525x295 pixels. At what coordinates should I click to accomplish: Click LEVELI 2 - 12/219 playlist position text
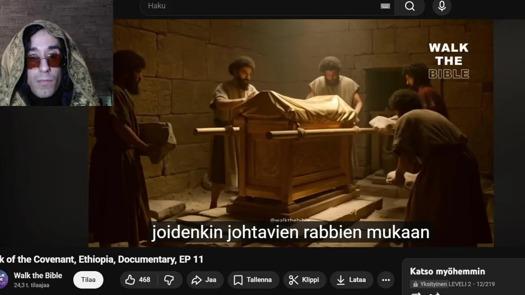pyautogui.click(x=472, y=284)
